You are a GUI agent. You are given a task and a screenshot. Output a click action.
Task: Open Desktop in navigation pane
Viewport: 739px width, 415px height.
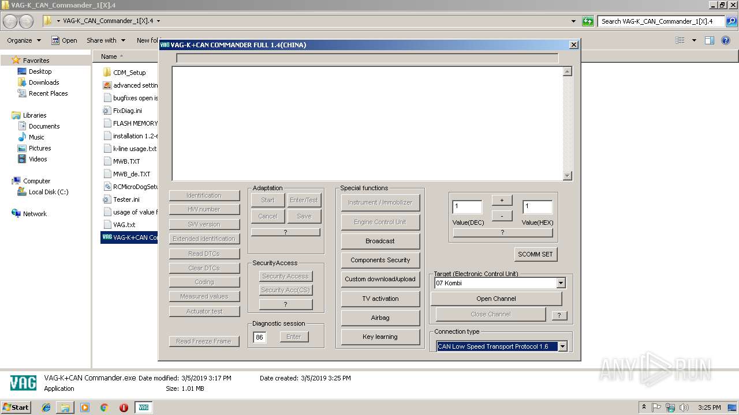pyautogui.click(x=40, y=71)
